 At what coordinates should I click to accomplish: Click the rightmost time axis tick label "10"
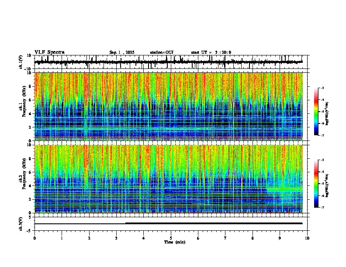point(307,238)
